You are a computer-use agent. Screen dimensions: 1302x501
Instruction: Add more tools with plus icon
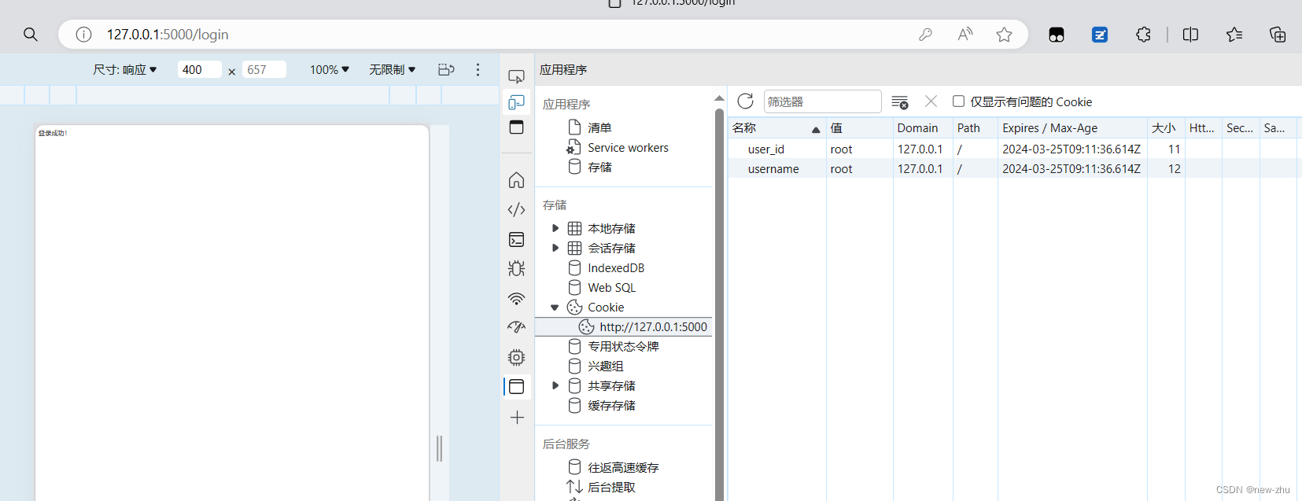517,418
